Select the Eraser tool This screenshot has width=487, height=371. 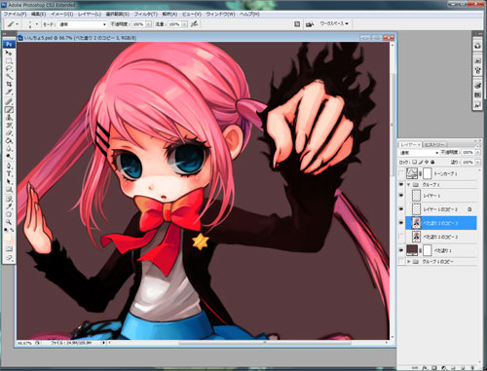tap(9, 133)
